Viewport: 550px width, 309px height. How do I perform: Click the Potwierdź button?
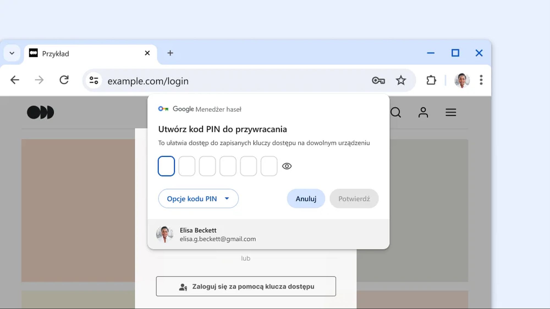point(354,198)
